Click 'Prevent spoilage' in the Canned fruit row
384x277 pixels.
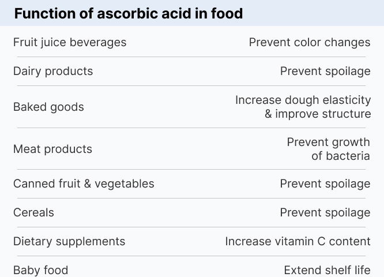pyautogui.click(x=325, y=184)
